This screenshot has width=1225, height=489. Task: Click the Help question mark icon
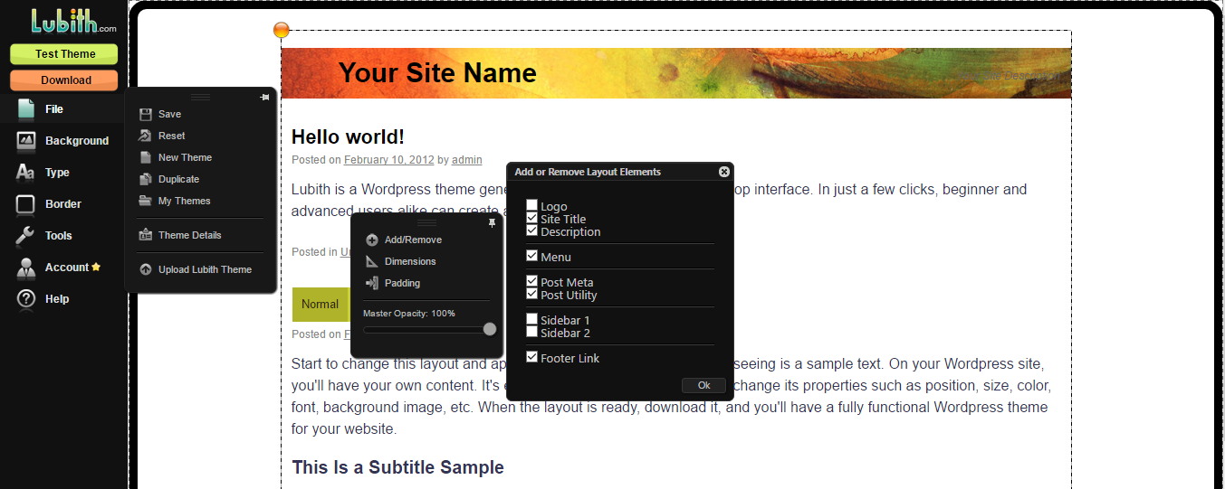[26, 298]
